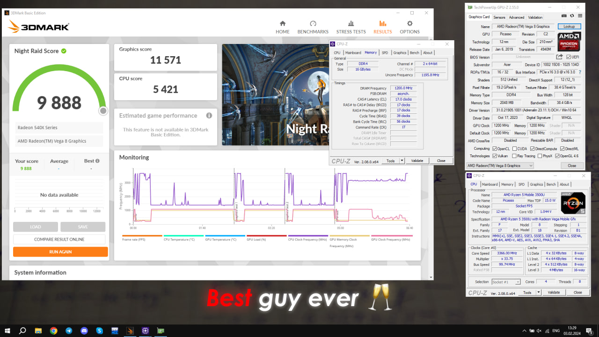The width and height of the screenshot is (599, 337).
Task: Click green checkmark next to Night Raid Score
Action: [x=64, y=51]
